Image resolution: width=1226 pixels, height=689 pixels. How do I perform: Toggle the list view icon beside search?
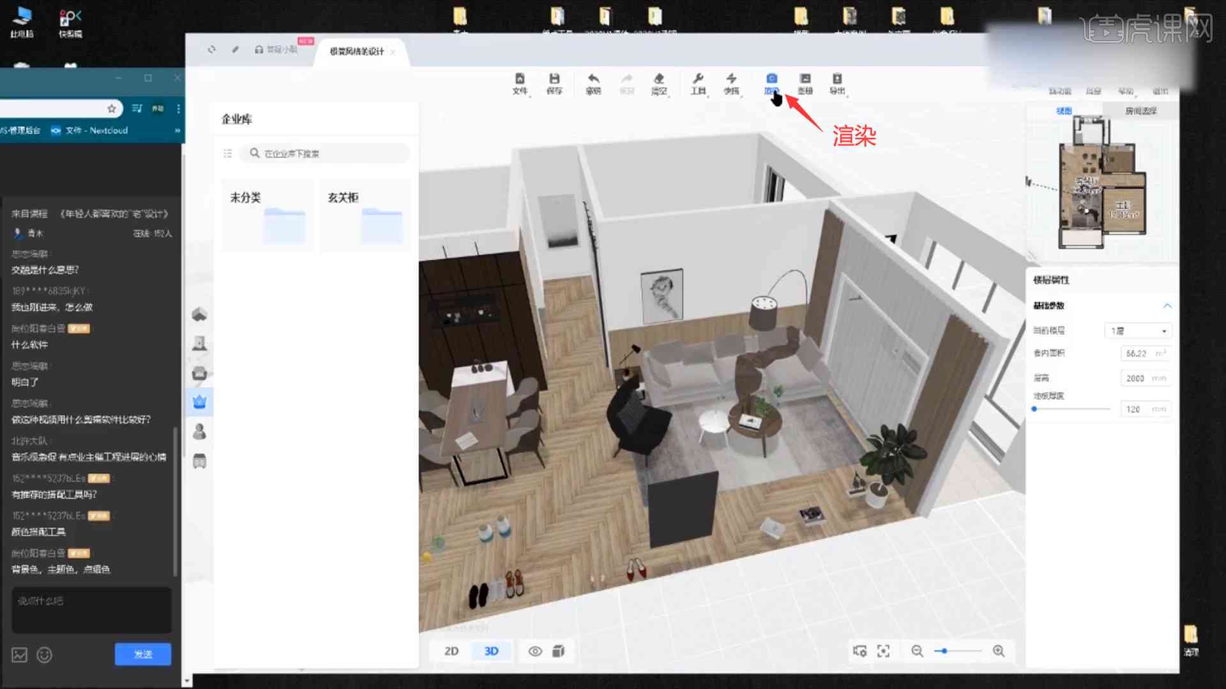click(x=227, y=153)
